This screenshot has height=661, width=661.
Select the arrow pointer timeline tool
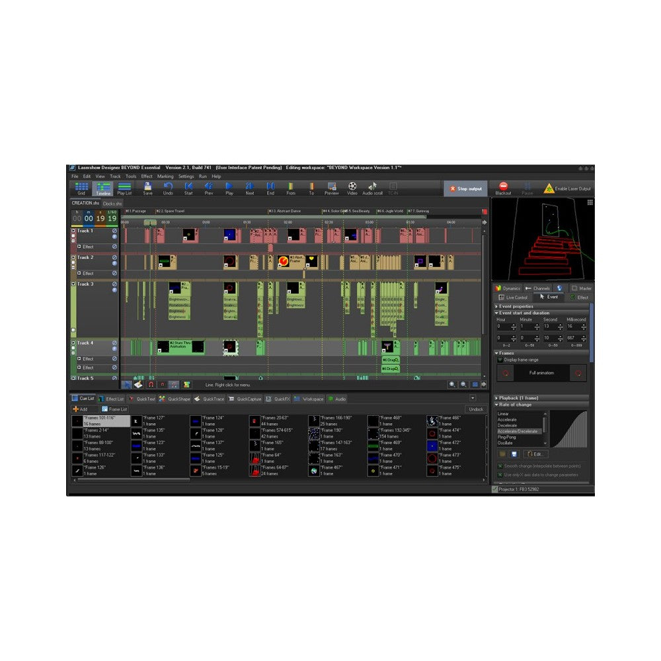(x=126, y=385)
